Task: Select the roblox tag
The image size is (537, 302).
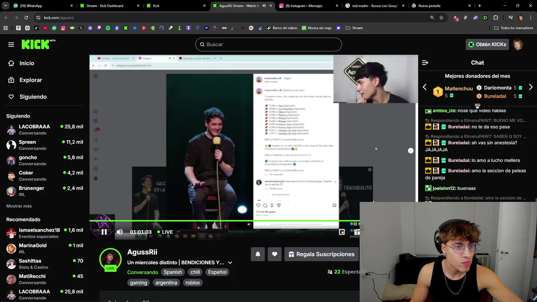Action: click(193, 283)
